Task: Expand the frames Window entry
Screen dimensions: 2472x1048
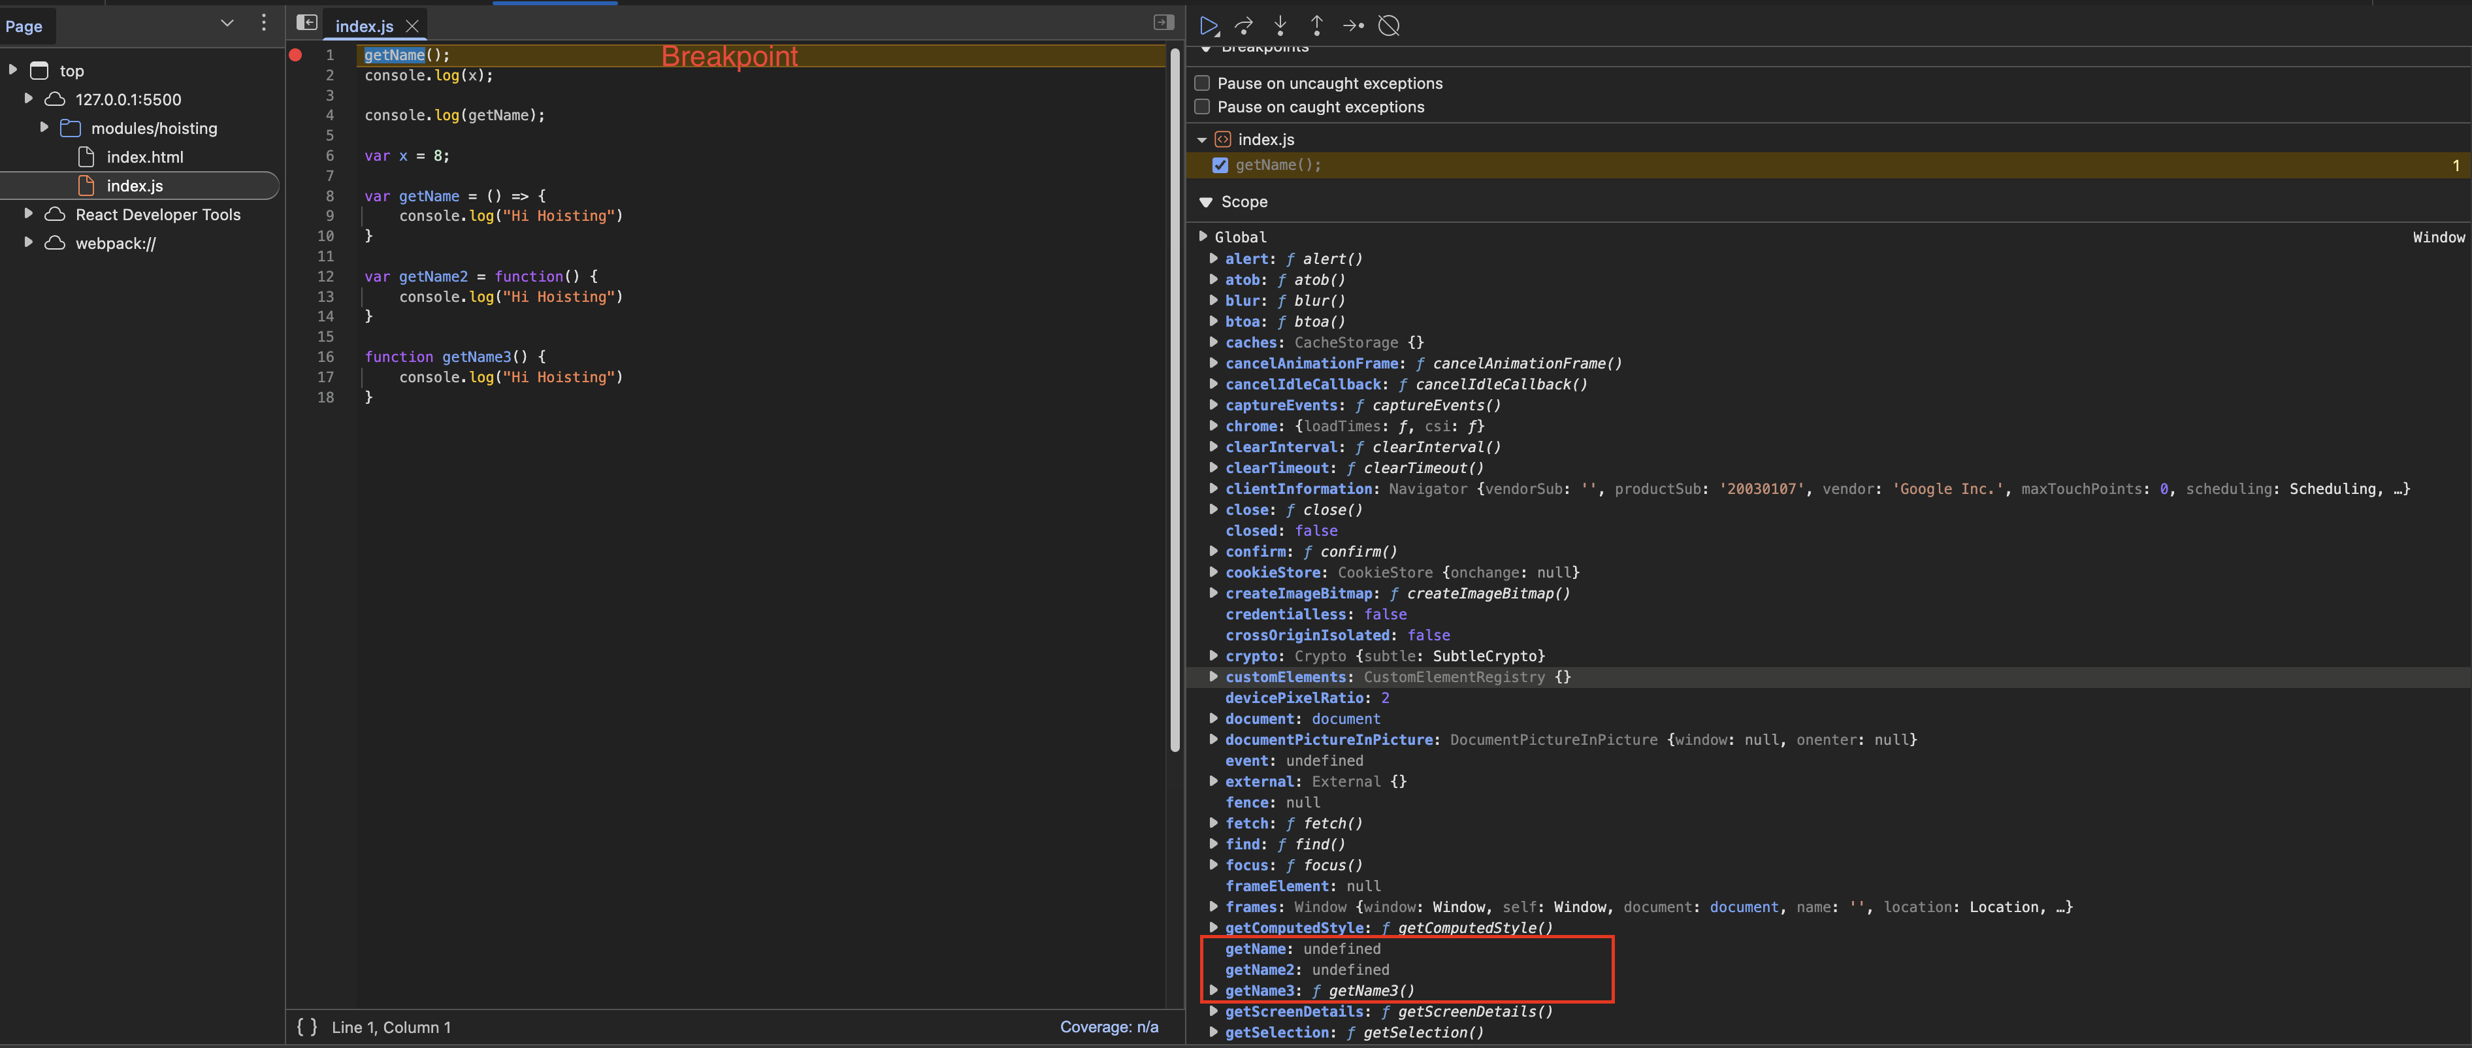Action: click(x=1214, y=906)
